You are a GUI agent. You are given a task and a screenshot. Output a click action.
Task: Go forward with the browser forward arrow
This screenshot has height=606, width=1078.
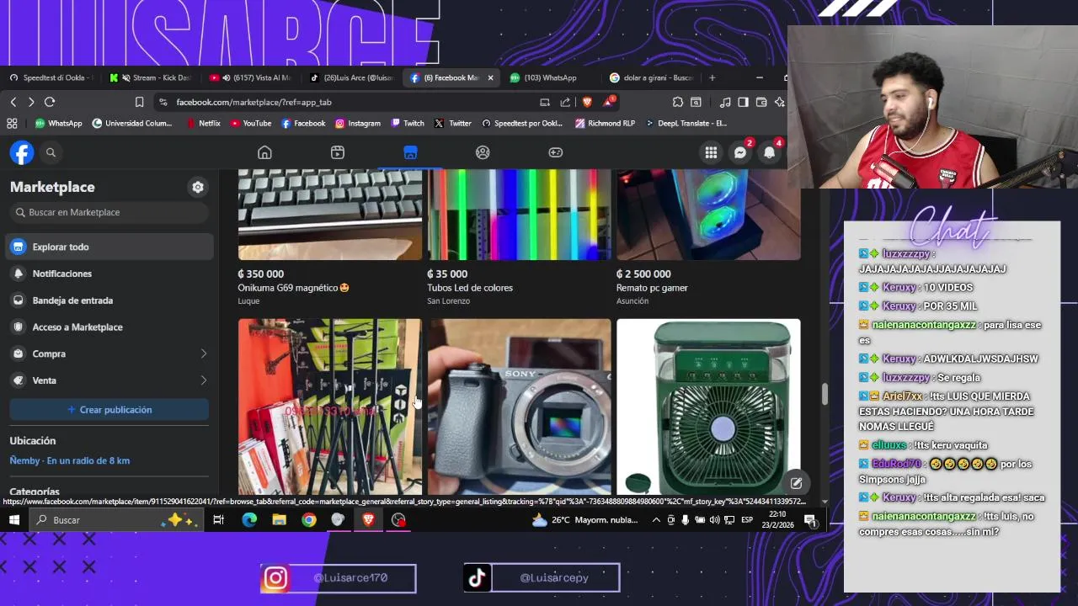(x=31, y=102)
